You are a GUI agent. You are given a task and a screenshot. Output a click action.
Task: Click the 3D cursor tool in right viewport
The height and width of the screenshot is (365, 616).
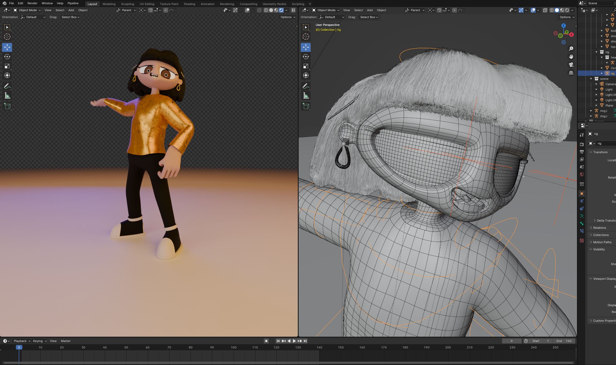(x=306, y=37)
